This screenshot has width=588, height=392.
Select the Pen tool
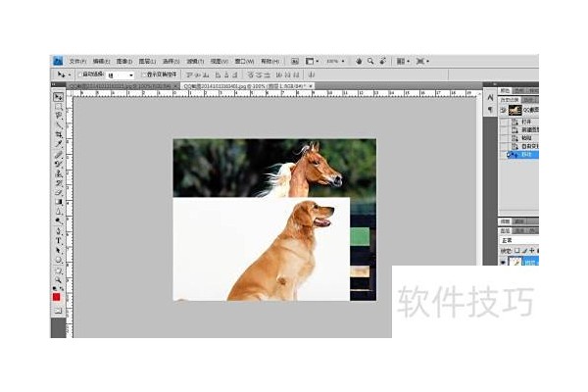[x=58, y=231]
